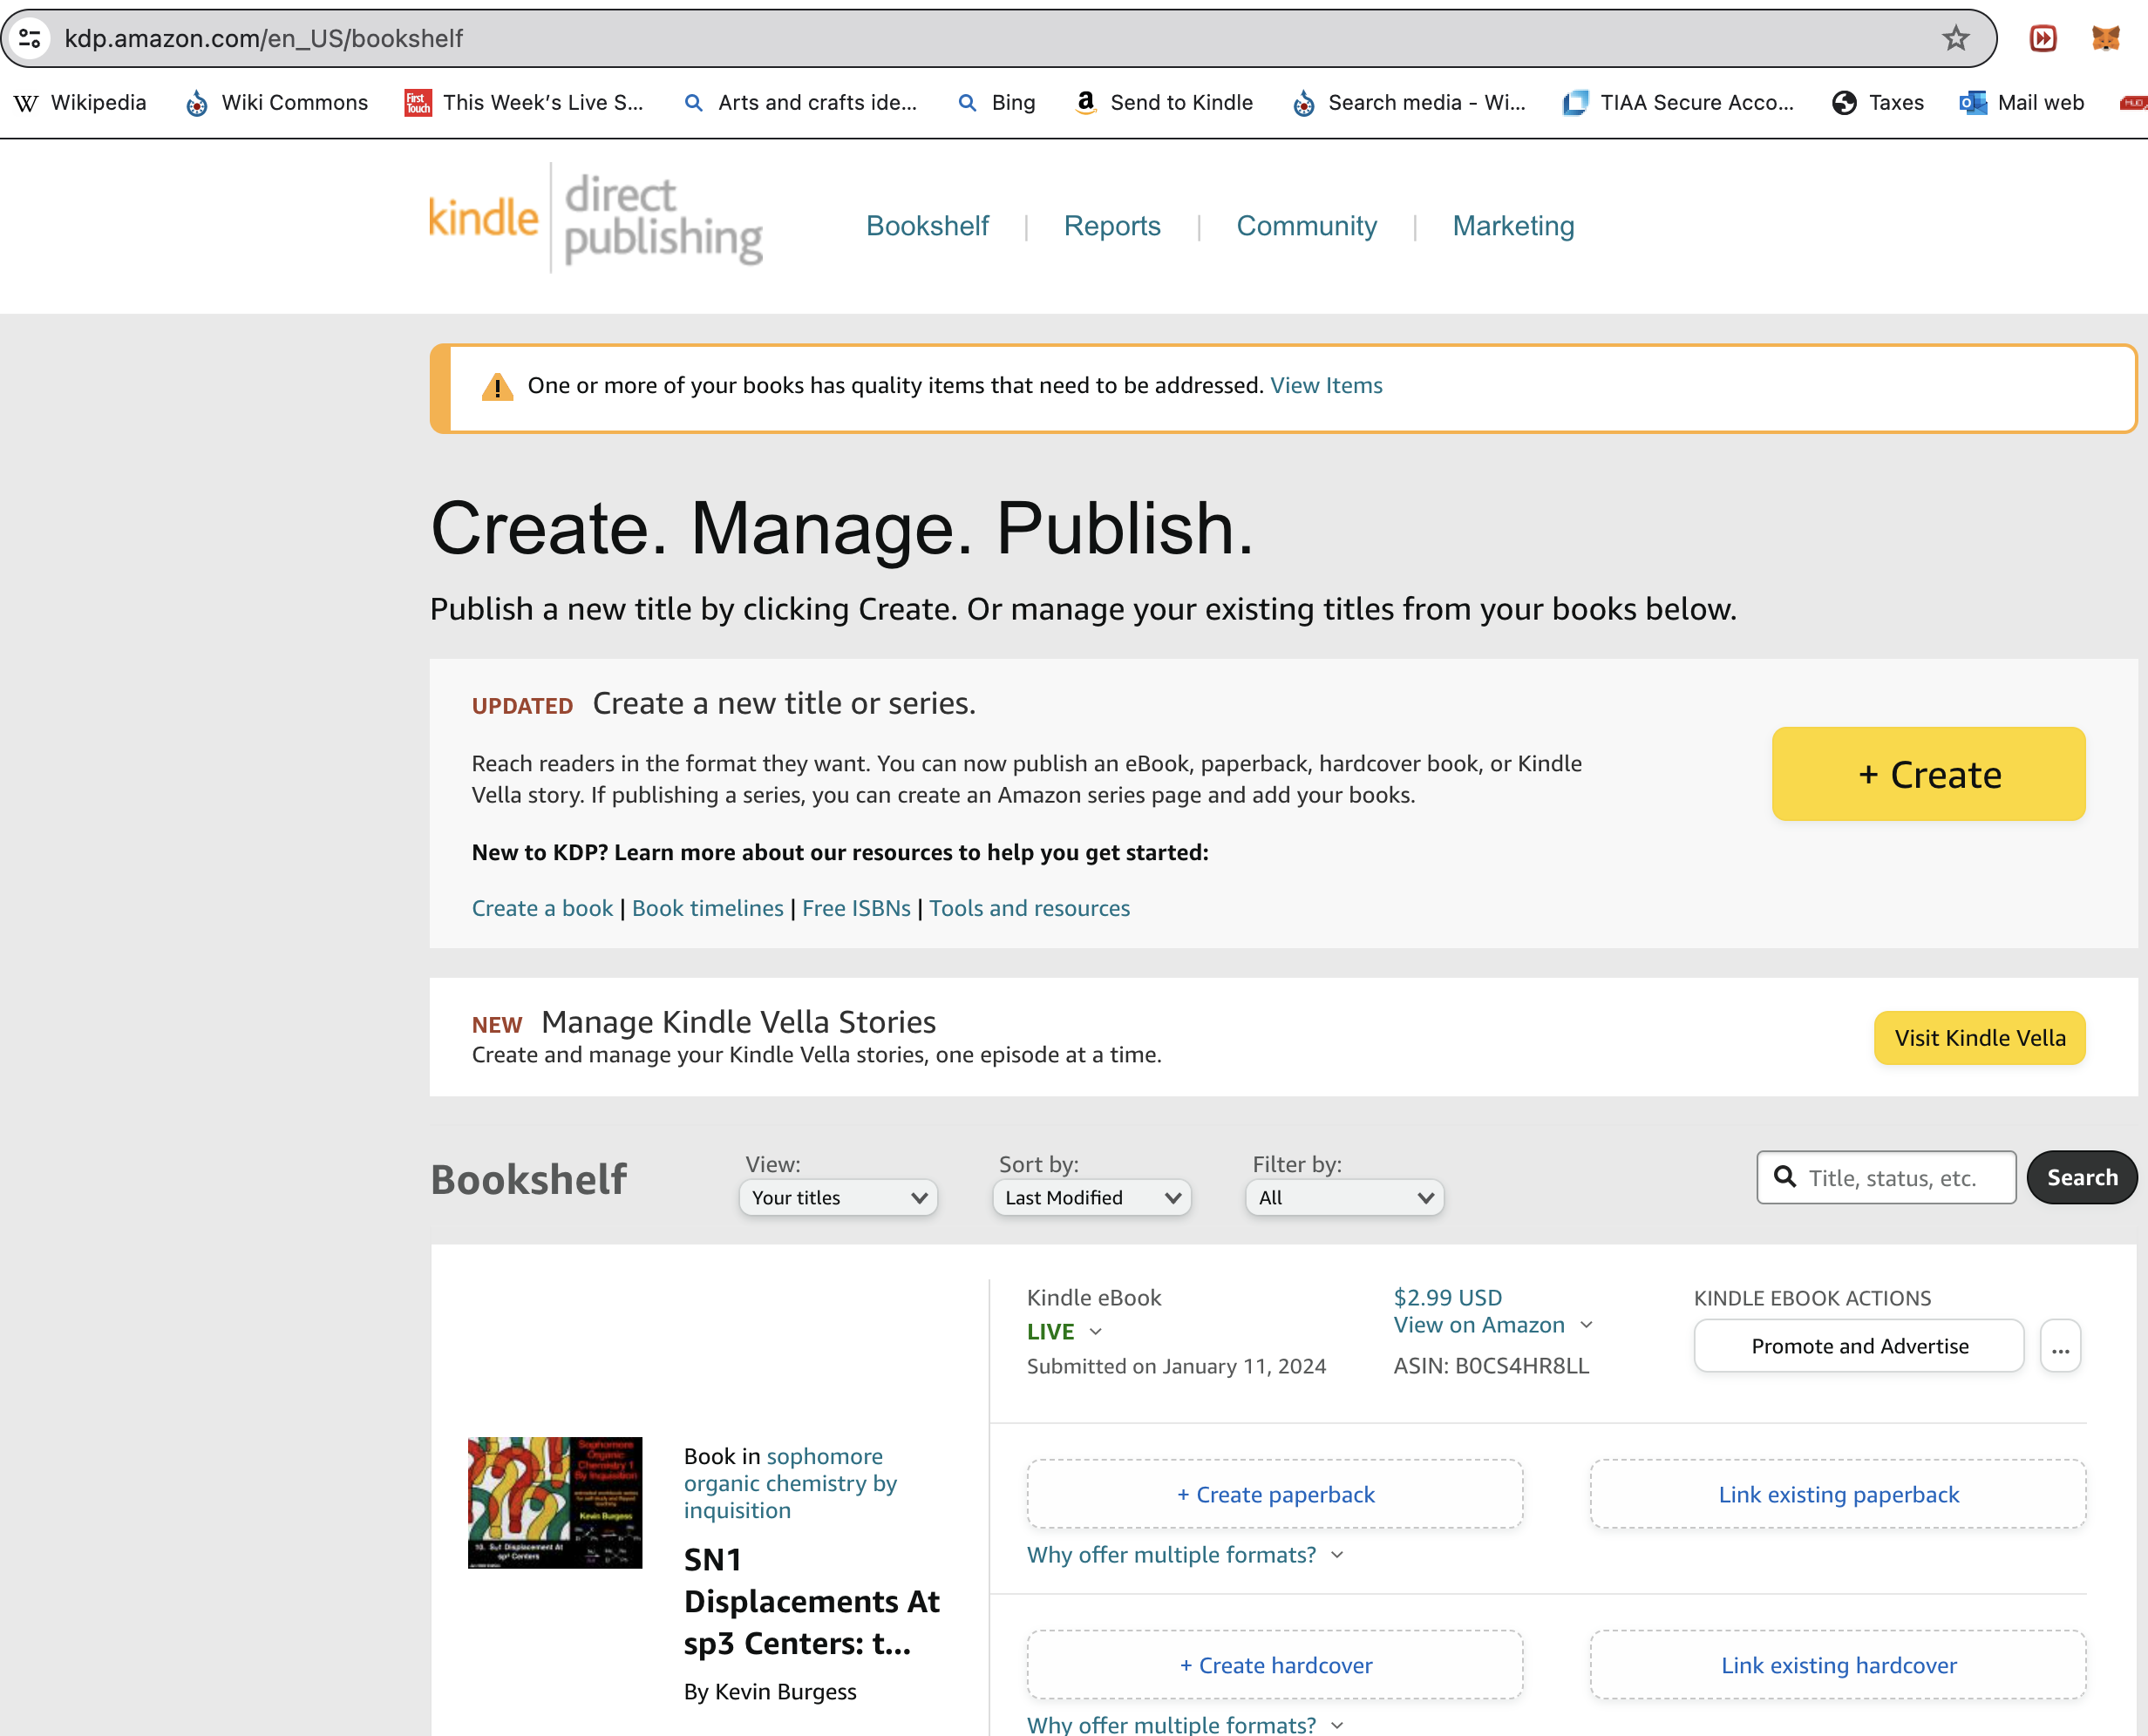The height and width of the screenshot is (1736, 2148).
Task: Click the SN1 Displacements book cover thumbnail
Action: coord(555,1503)
